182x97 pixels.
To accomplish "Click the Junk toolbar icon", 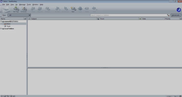I will 80,9.
